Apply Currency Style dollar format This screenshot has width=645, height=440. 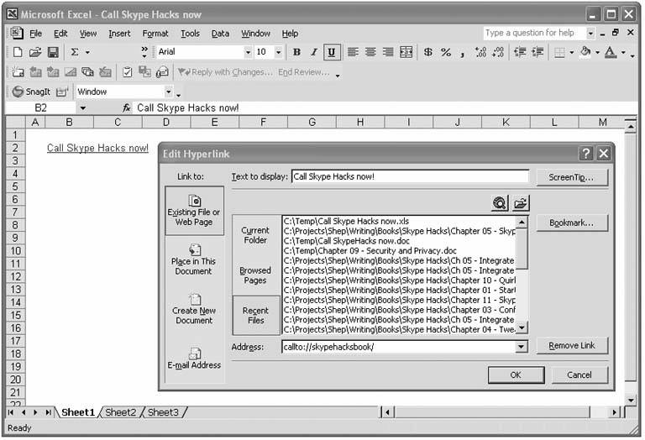click(x=428, y=52)
